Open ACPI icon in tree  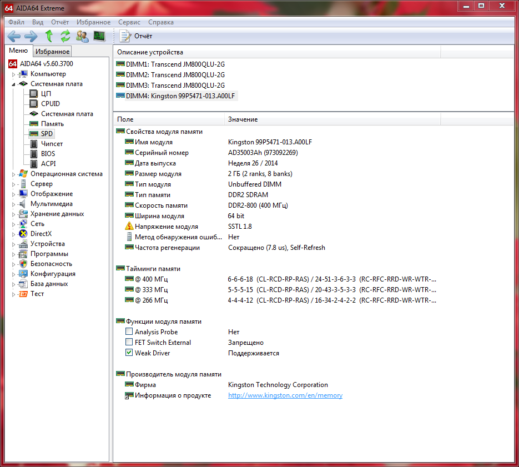tap(34, 164)
